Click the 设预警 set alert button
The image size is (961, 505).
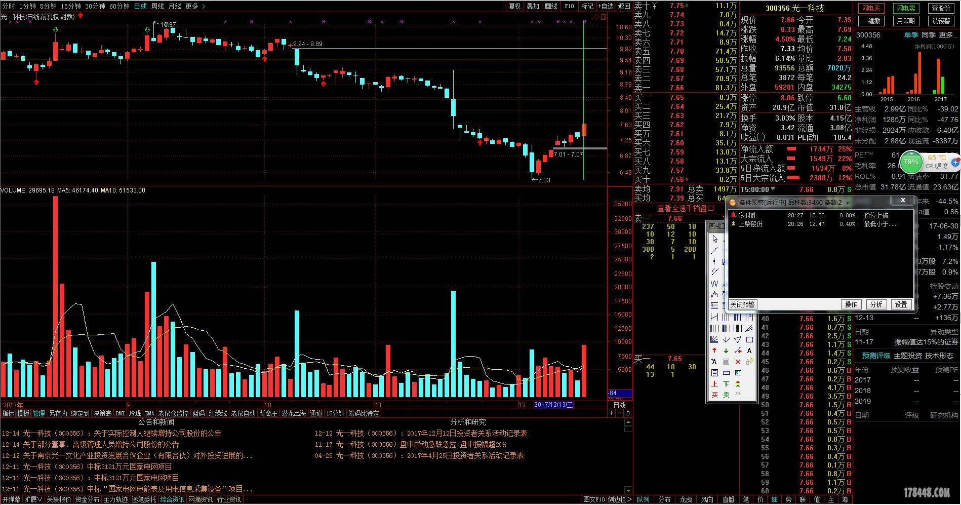coord(941,21)
